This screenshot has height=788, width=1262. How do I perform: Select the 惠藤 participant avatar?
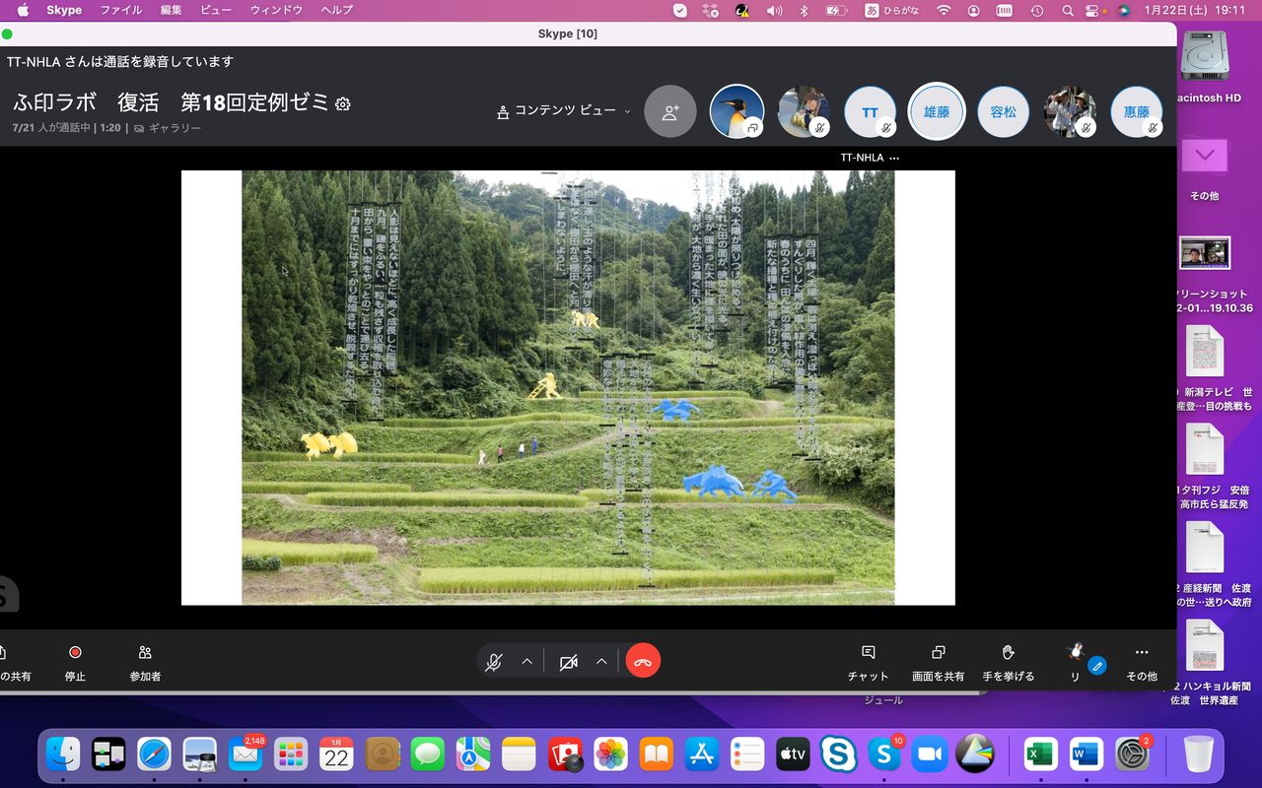coord(1137,112)
